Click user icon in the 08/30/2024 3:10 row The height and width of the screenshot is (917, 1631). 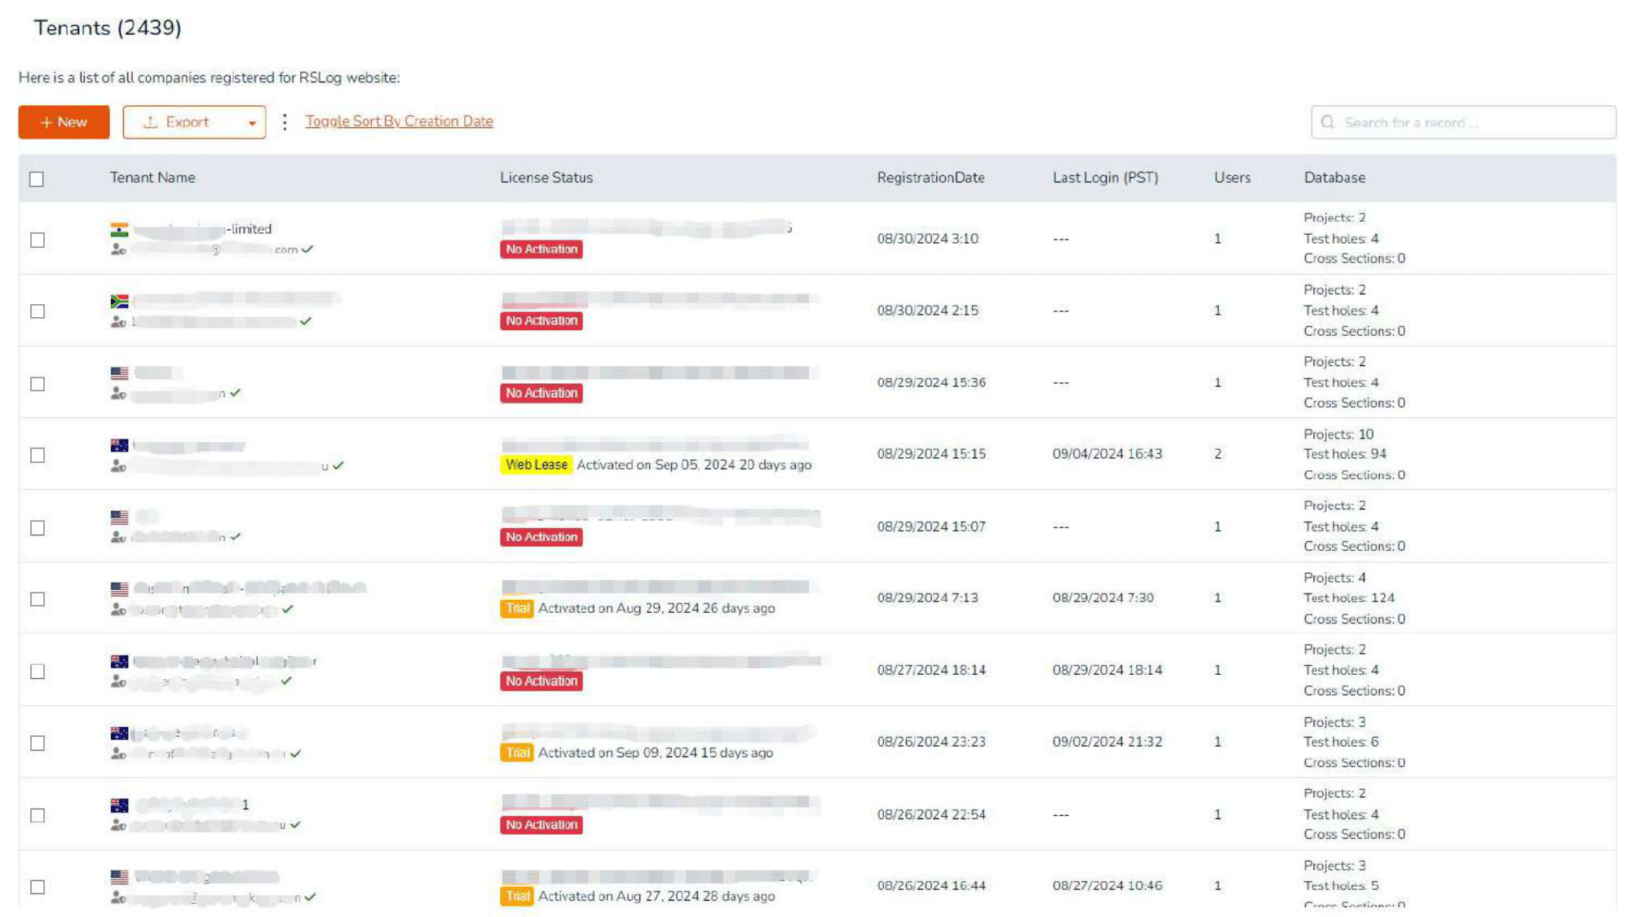click(x=118, y=249)
